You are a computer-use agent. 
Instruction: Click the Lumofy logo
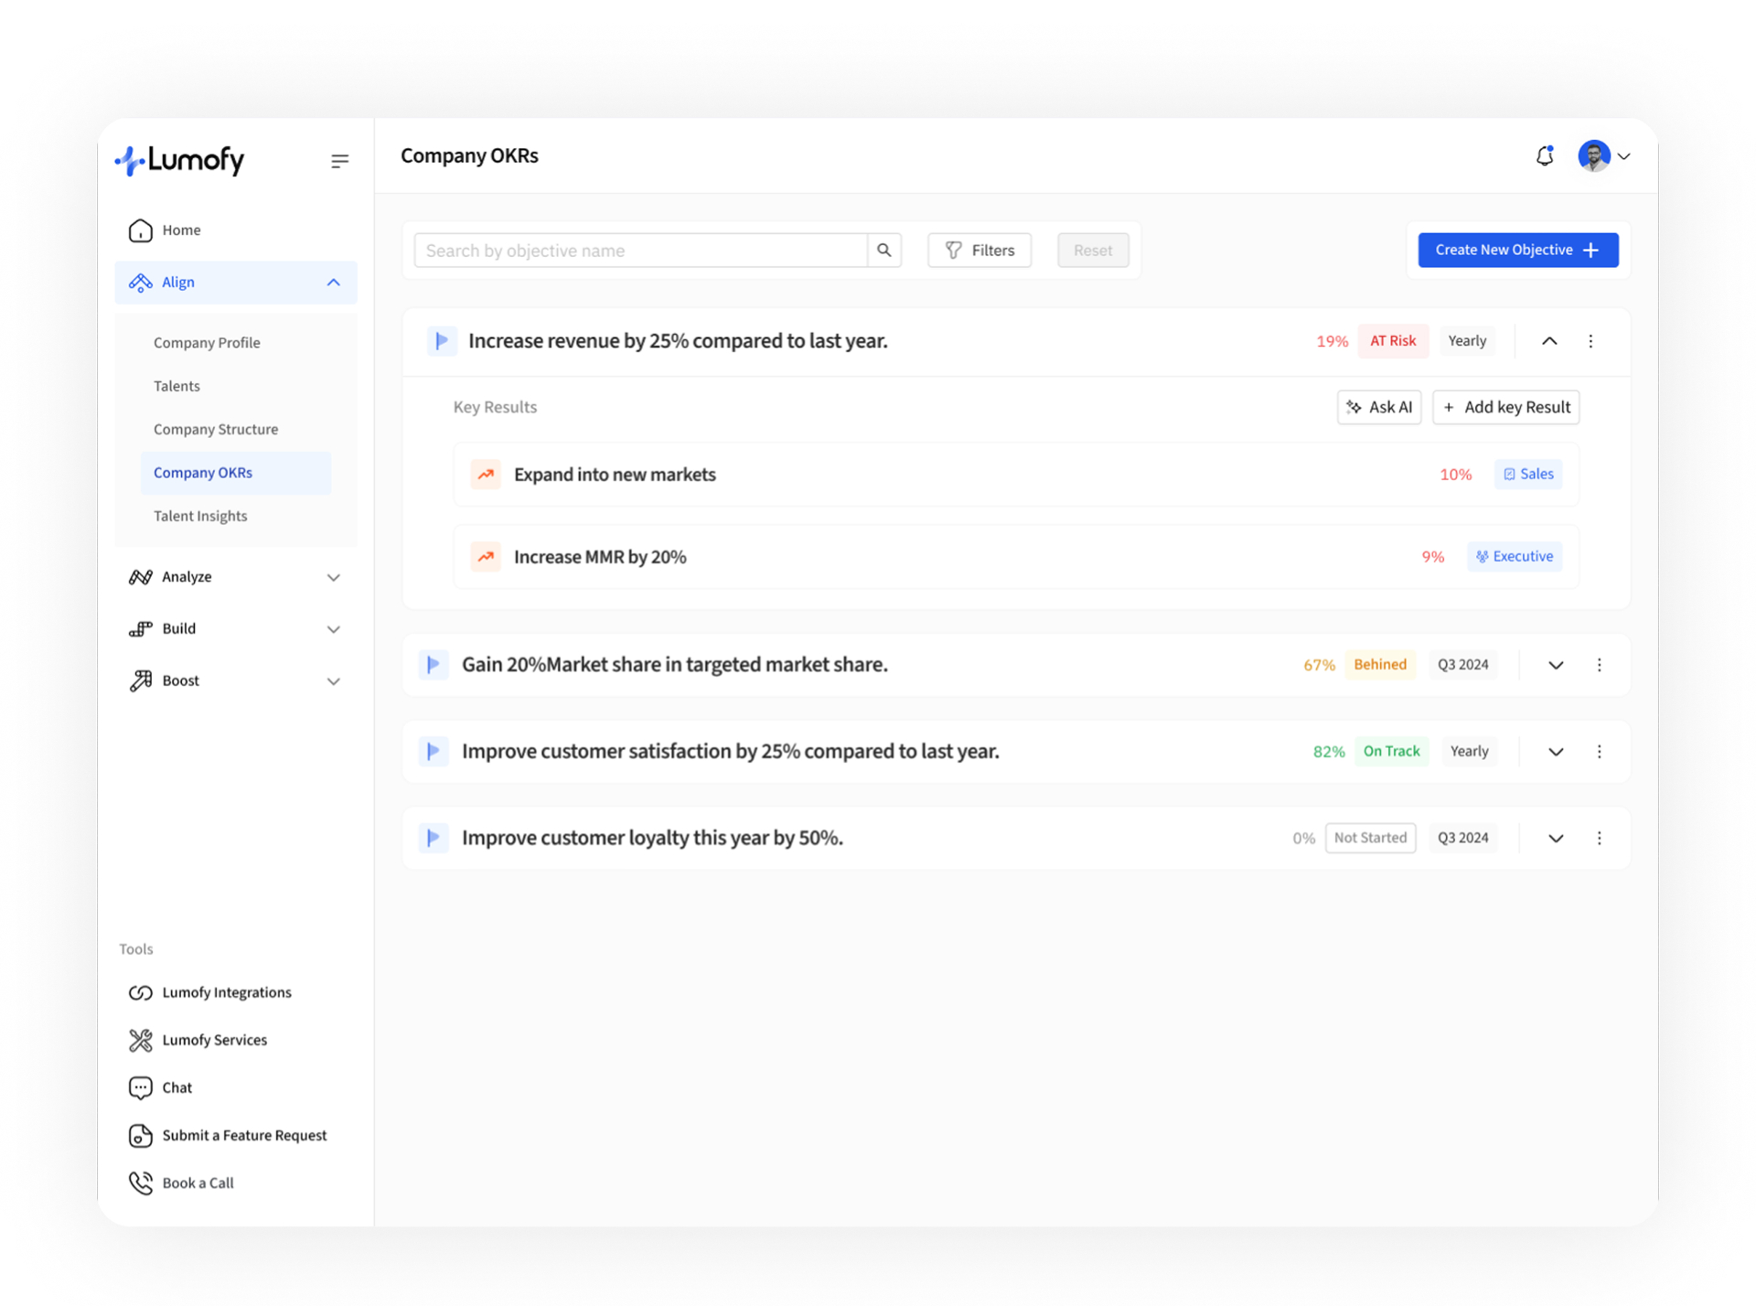coord(179,160)
